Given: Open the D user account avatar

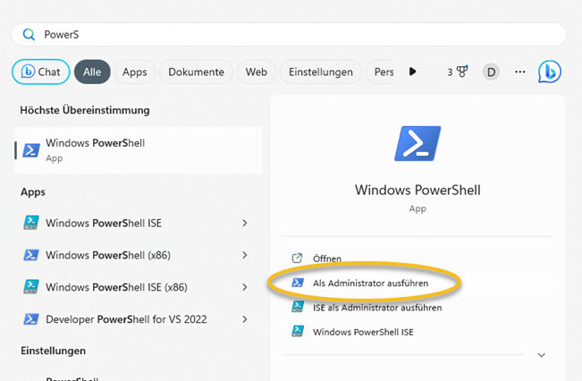Looking at the screenshot, I should (x=491, y=72).
